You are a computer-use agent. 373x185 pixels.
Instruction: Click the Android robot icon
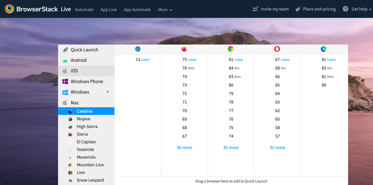[x=65, y=60]
